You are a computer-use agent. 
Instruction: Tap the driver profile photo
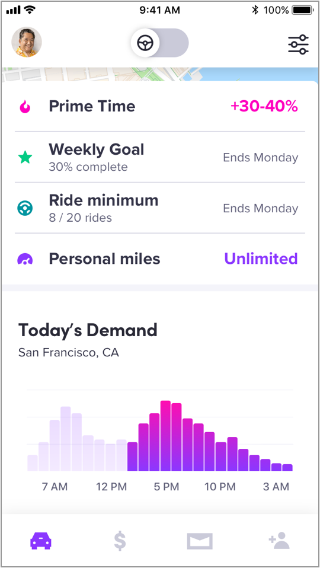[27, 42]
